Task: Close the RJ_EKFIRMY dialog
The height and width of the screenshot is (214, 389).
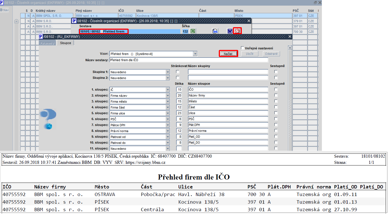Action: tap(290, 37)
